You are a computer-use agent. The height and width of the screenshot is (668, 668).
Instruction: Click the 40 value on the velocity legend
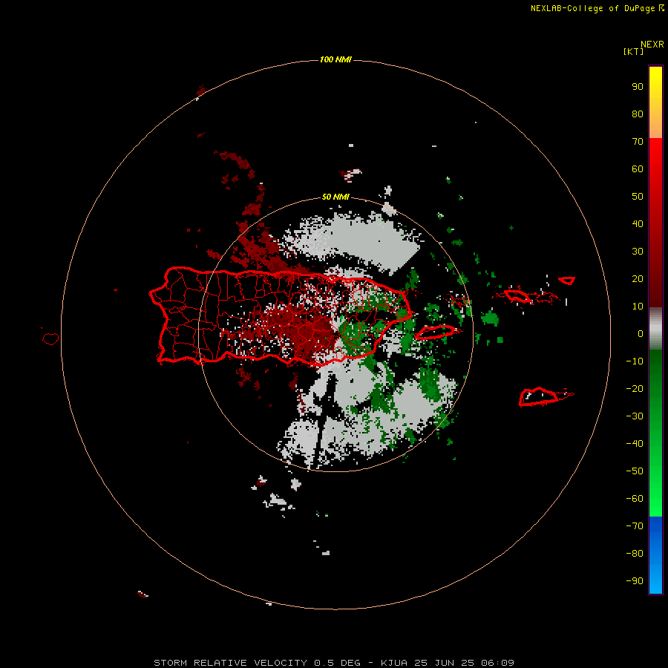coord(638,223)
